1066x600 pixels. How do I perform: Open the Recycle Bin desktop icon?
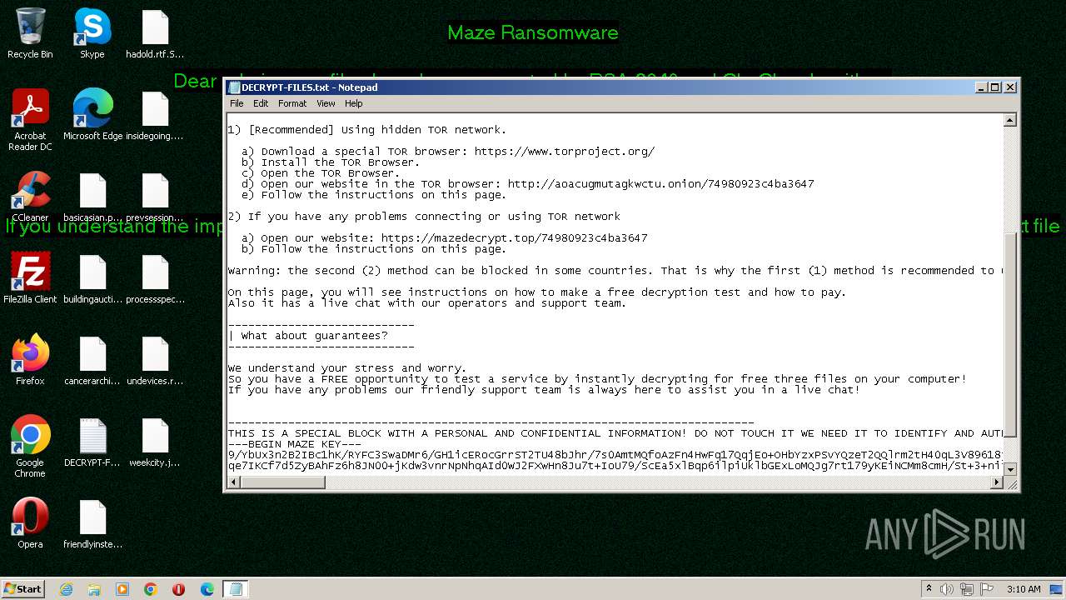pyautogui.click(x=30, y=33)
